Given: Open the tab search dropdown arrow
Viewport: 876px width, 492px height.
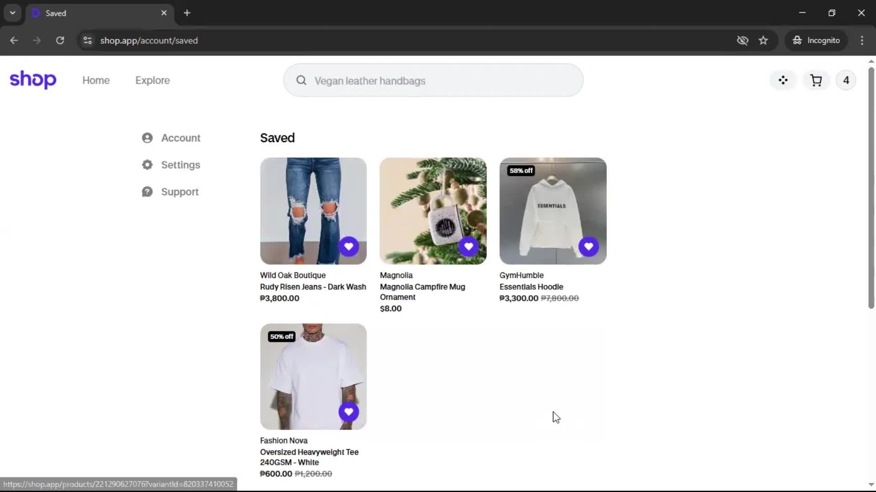Looking at the screenshot, I should point(13,13).
